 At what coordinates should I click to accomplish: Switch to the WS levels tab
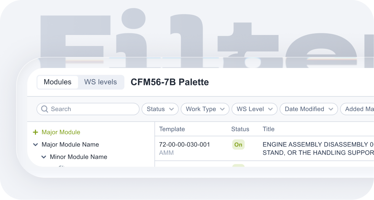(101, 82)
